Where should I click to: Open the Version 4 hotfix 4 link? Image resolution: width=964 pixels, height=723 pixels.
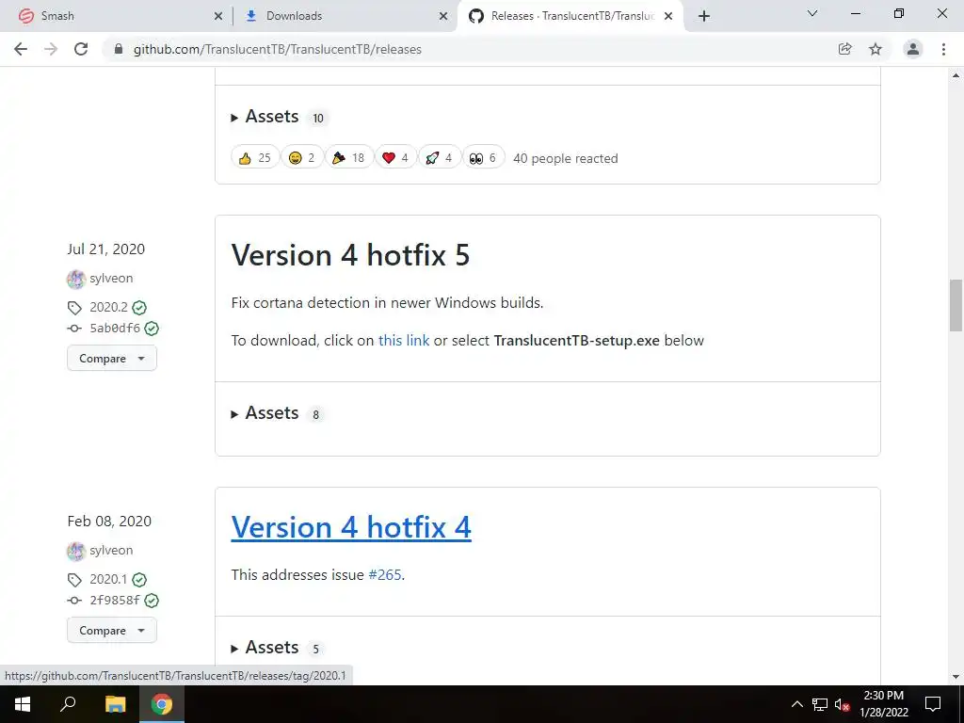(351, 527)
